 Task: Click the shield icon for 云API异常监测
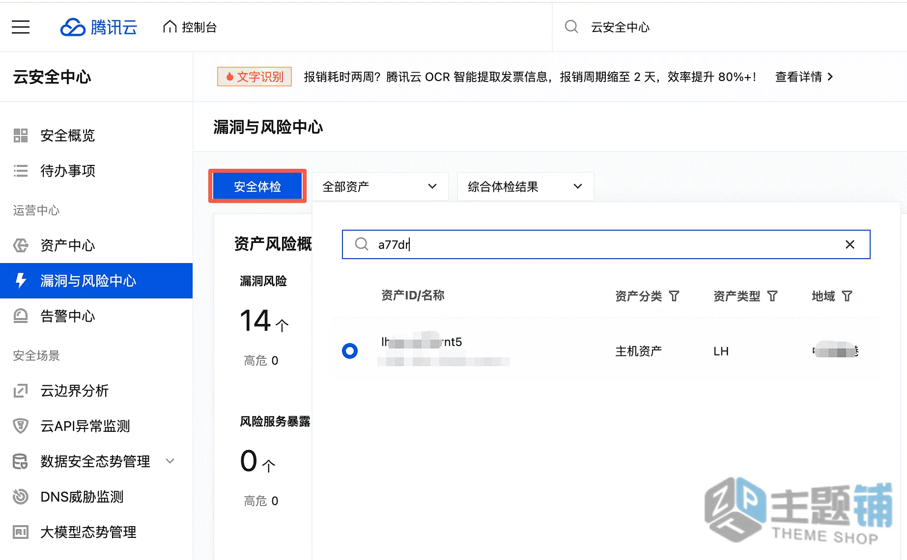click(x=21, y=426)
